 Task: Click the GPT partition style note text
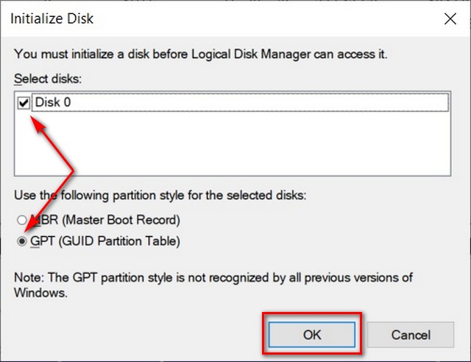click(x=213, y=277)
